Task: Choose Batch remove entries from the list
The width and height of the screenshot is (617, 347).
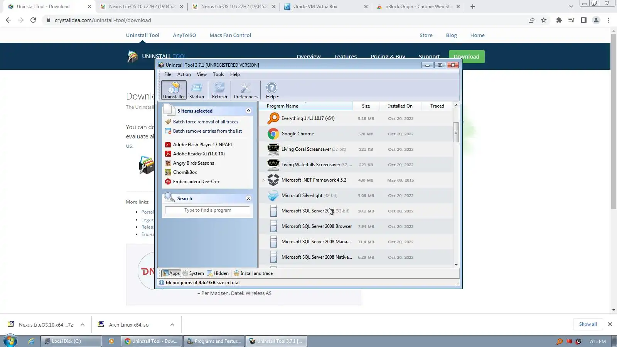Action: pyautogui.click(x=207, y=131)
